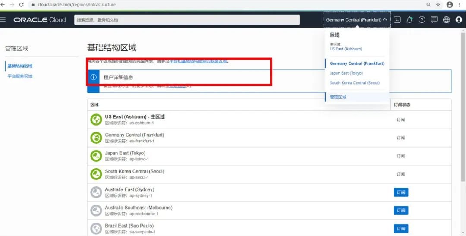The image size is (466, 236).
Task: Open the notifications bell icon
Action: click(409, 19)
